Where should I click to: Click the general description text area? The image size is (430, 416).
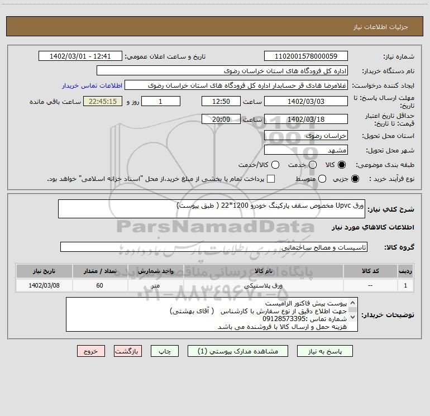click(212, 209)
